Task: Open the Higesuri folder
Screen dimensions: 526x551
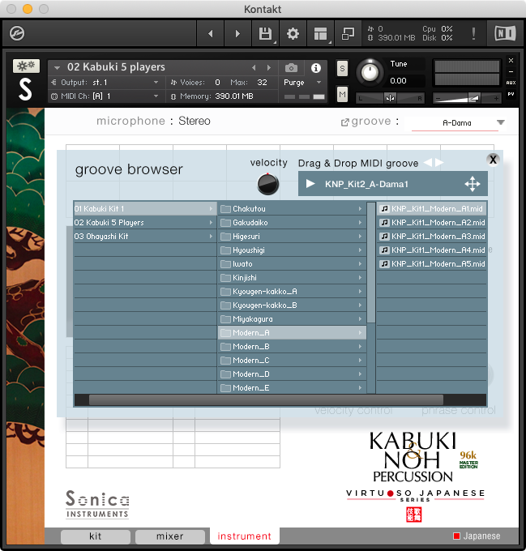Action: tap(292, 236)
